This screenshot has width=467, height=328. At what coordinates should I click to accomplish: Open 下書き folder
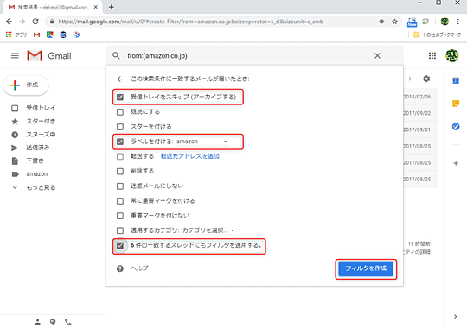coord(35,161)
